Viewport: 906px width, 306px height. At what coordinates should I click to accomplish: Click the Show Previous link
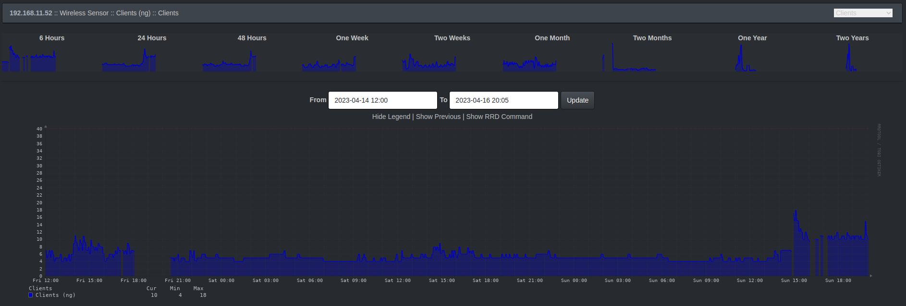pos(438,117)
